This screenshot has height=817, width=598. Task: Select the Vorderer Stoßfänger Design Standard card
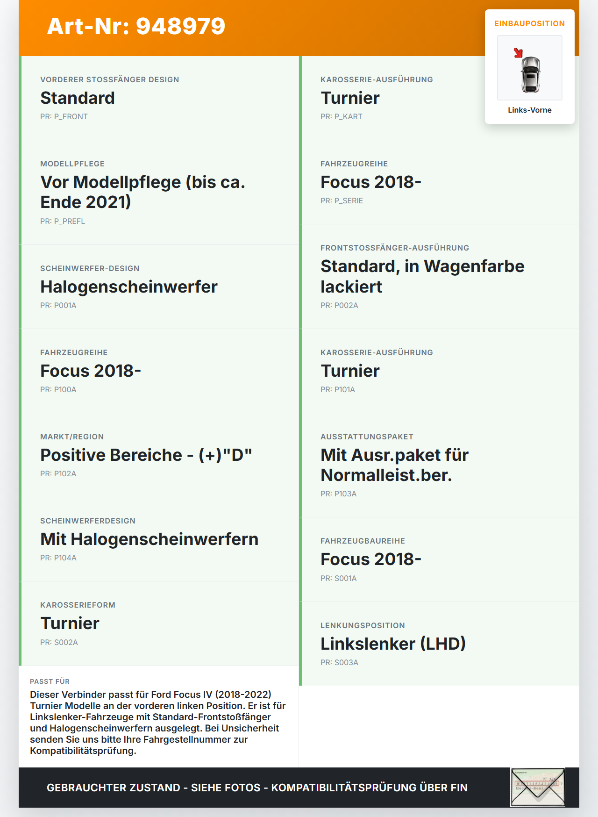pos(159,98)
